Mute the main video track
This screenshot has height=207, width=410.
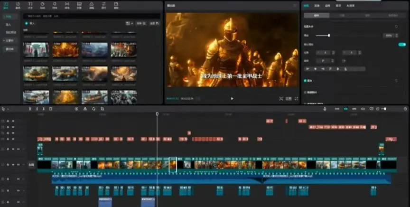click(19, 165)
